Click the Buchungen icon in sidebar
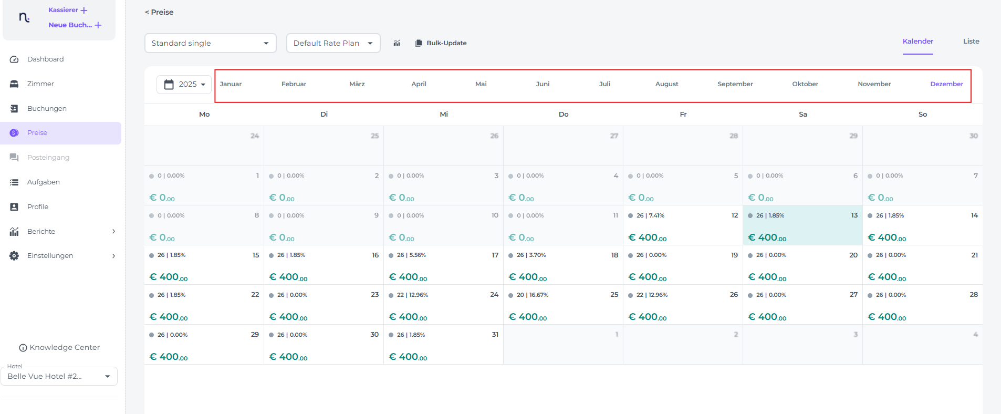 pos(14,109)
